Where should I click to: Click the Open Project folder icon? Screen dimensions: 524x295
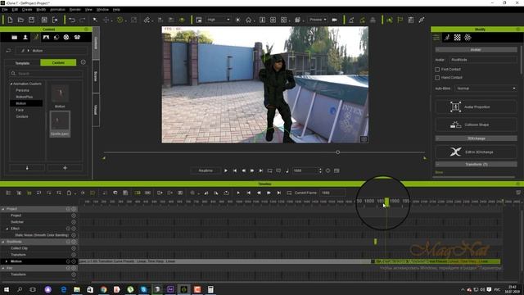click(20, 20)
